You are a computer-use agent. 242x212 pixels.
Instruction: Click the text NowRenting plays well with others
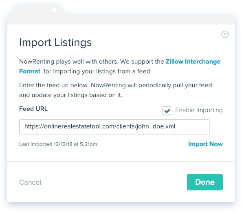click(69, 62)
